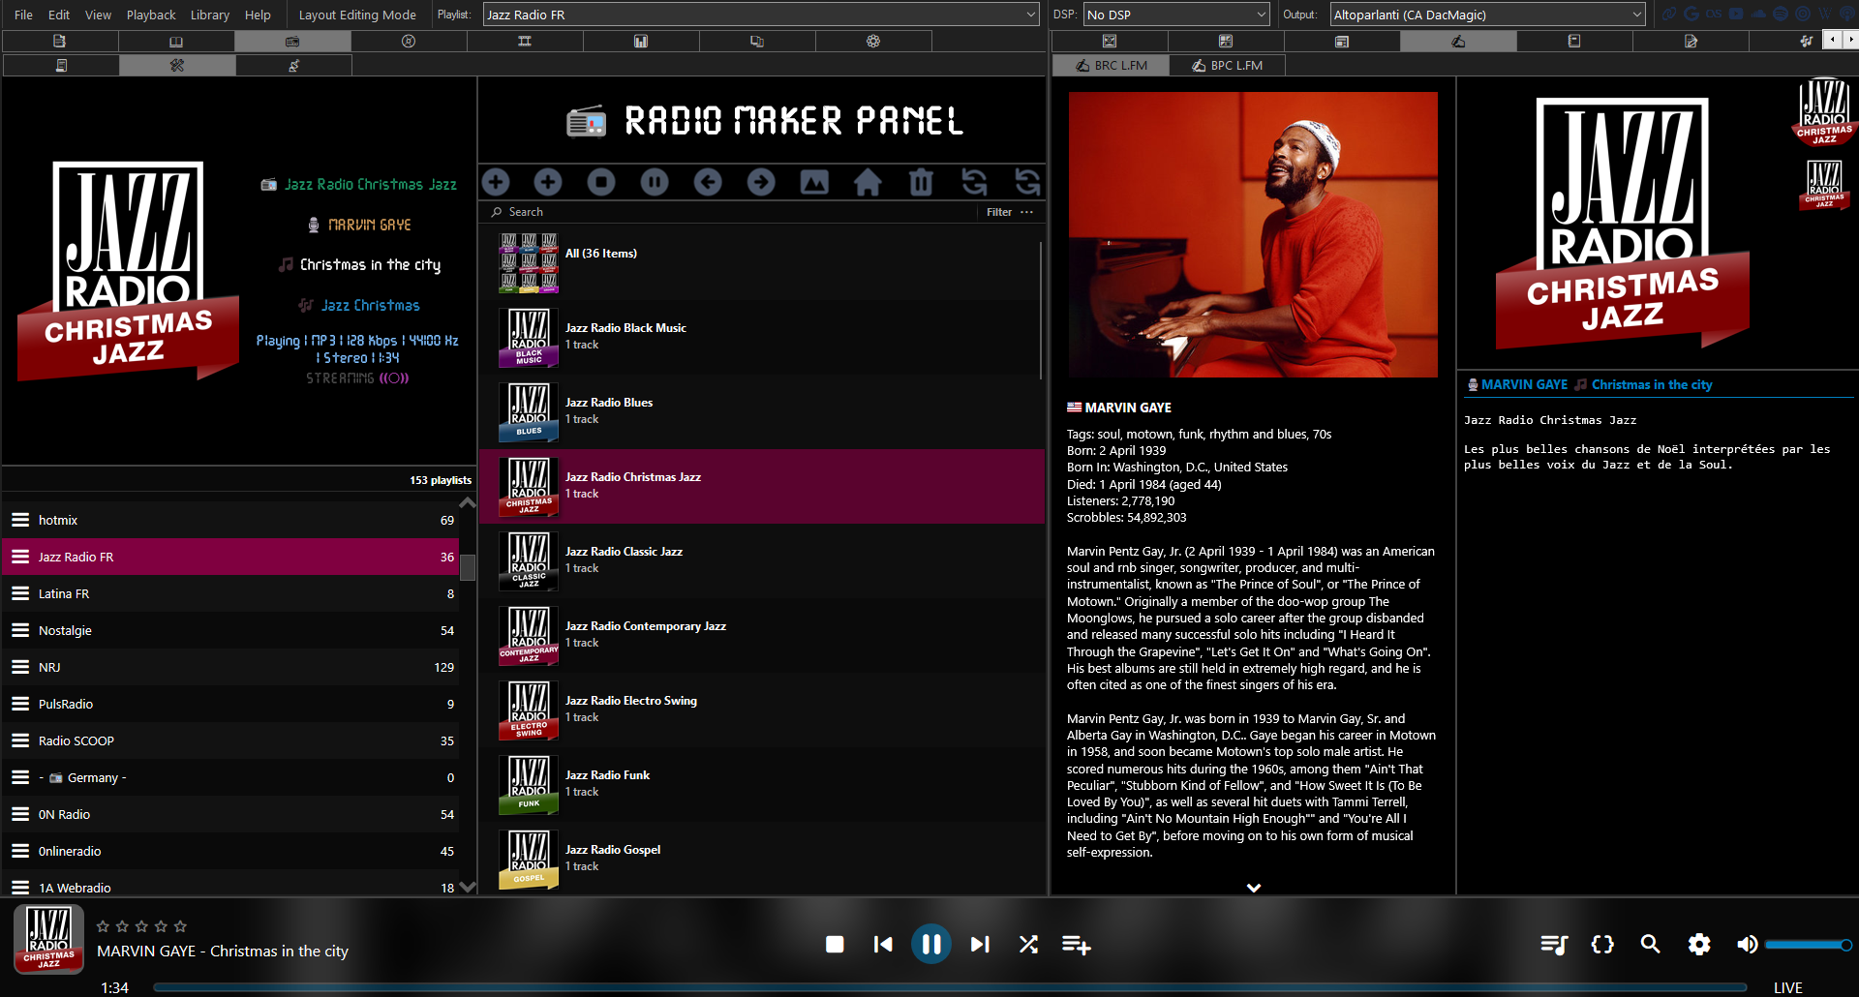1859x997 pixels.
Task: Expand the artist bio with down chevron
Action: (1254, 888)
